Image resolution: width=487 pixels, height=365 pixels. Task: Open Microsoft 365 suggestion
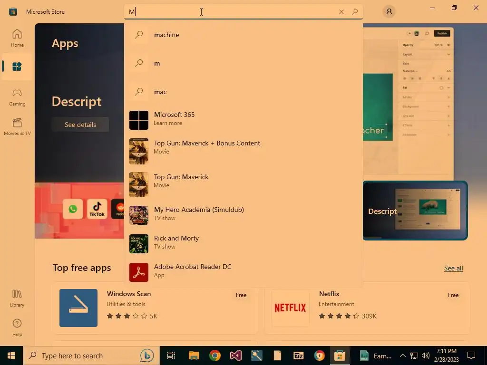coord(243,120)
